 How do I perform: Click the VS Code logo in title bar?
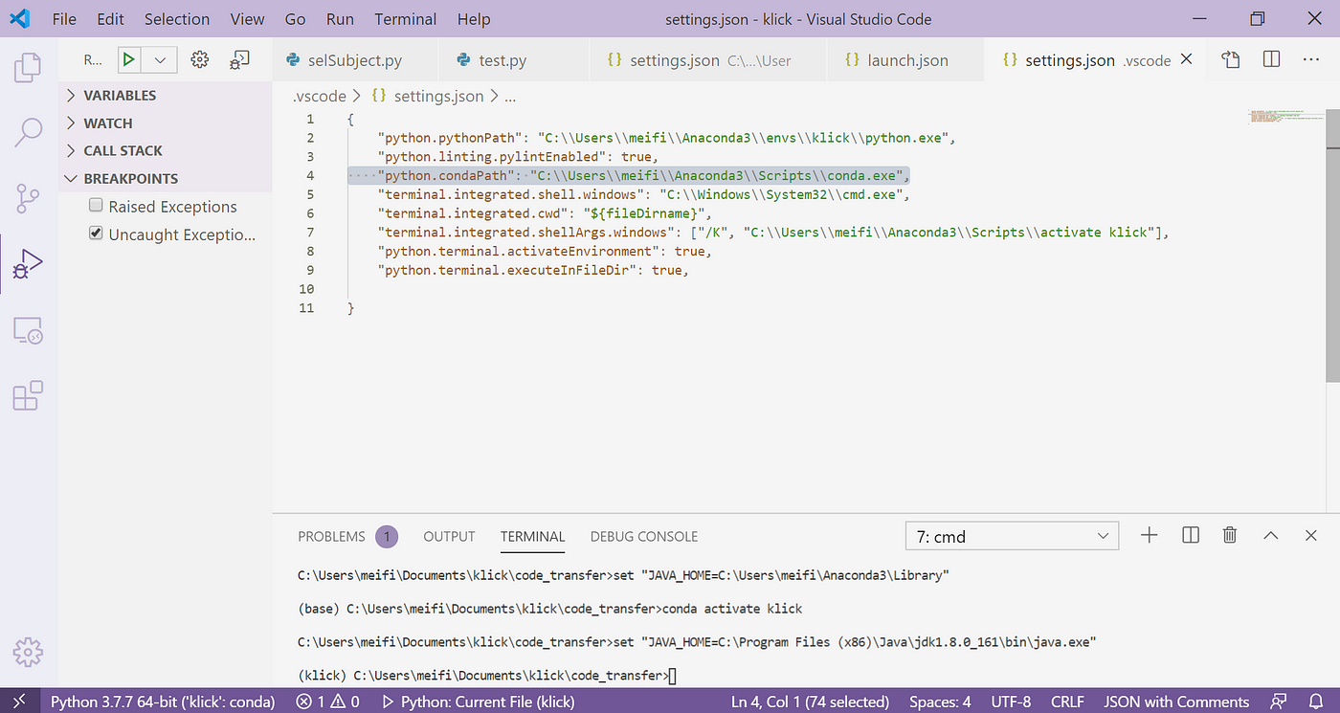[20, 19]
